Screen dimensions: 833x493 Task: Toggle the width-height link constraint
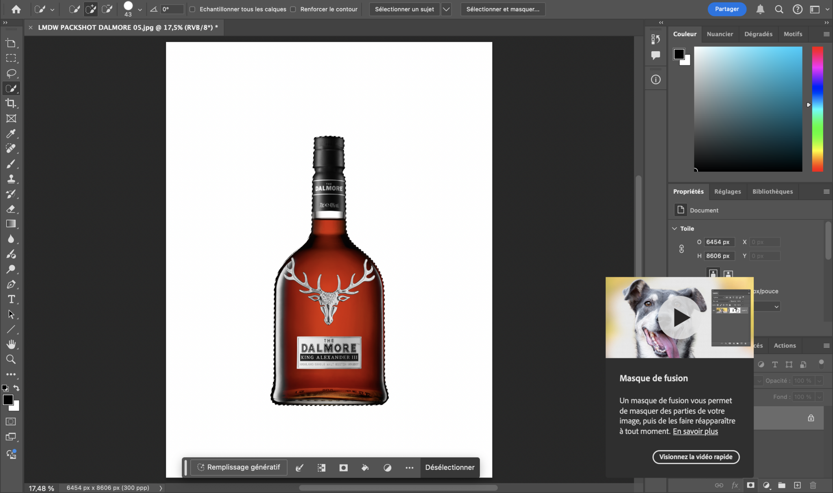pyautogui.click(x=681, y=249)
